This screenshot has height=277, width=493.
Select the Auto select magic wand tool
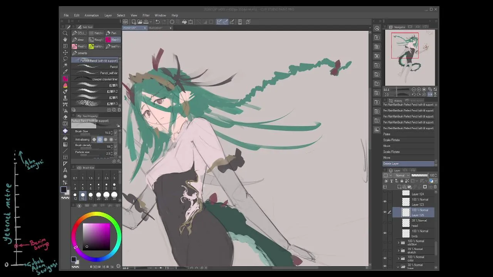(65, 66)
